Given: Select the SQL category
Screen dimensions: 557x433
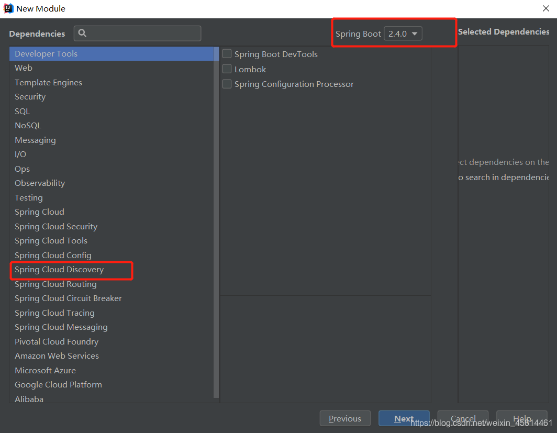Looking at the screenshot, I should tap(112, 111).
